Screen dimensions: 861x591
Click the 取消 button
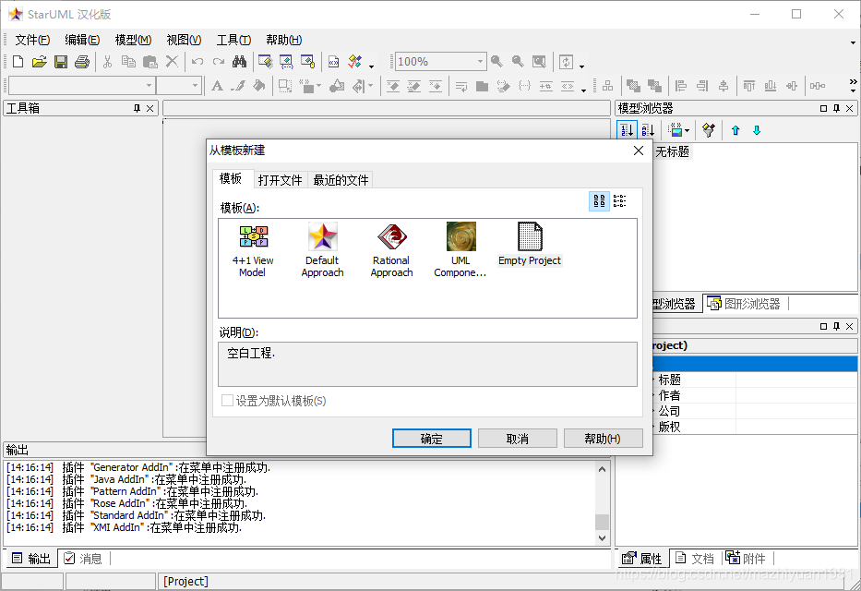(518, 439)
